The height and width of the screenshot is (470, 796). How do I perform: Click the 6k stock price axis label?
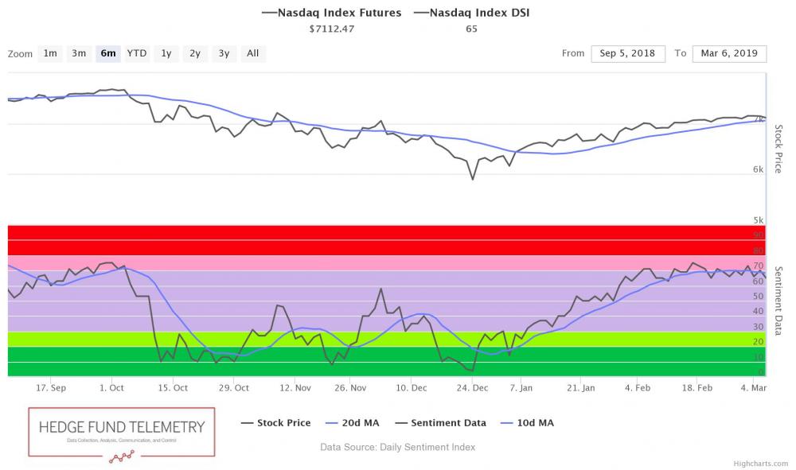pyautogui.click(x=758, y=170)
